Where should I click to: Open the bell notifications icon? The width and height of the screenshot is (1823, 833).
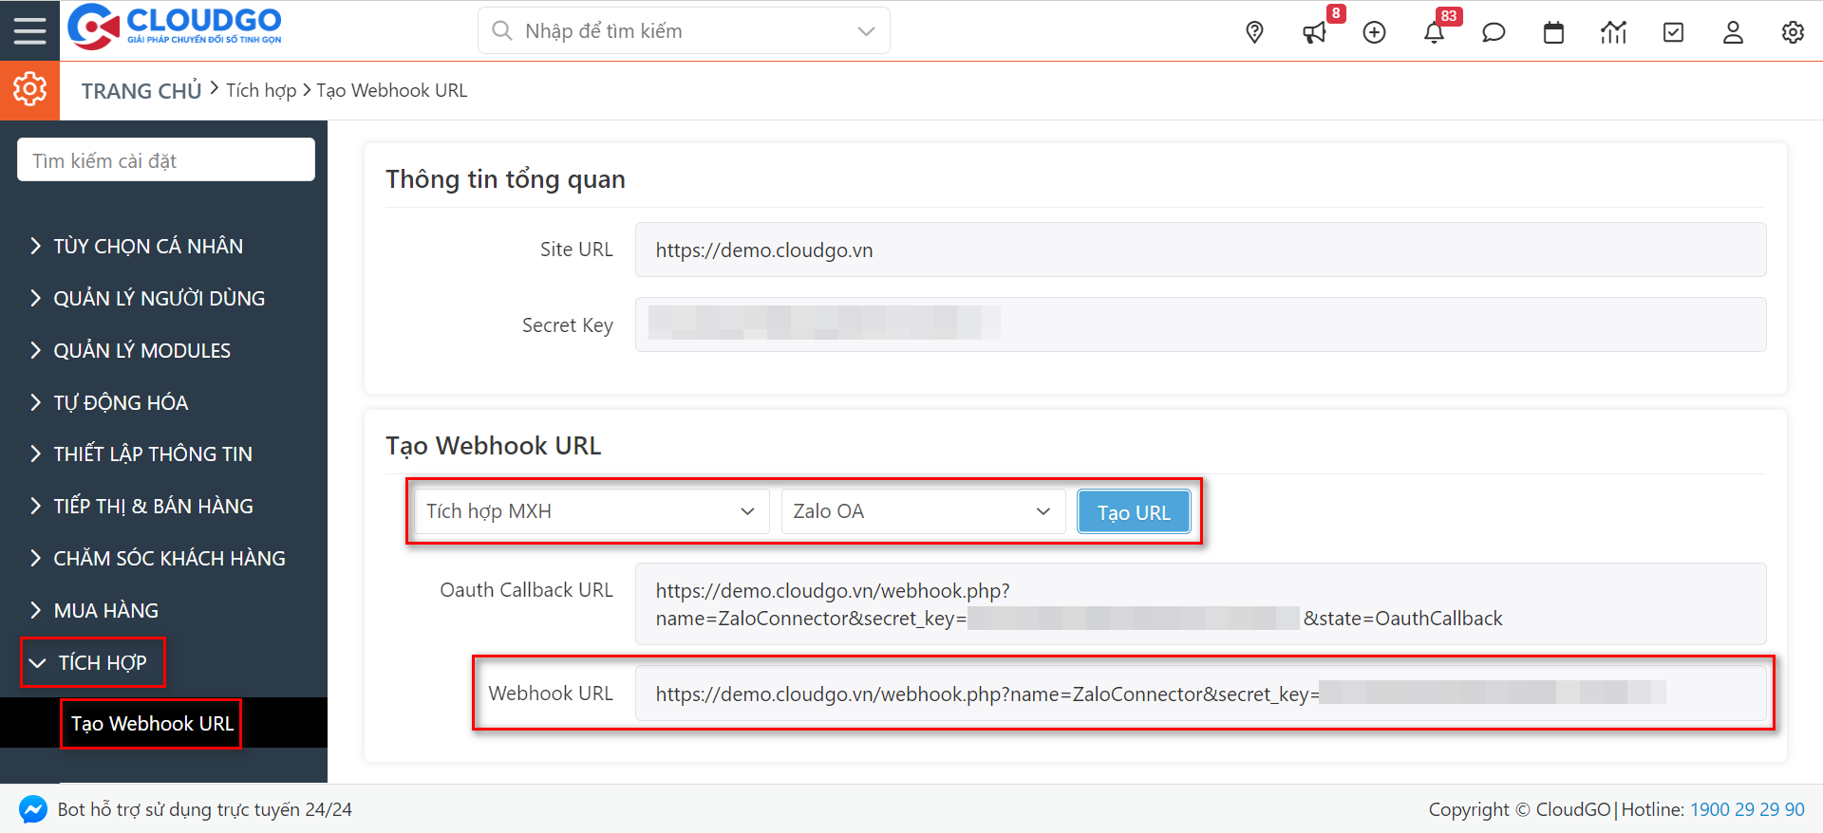click(x=1434, y=33)
